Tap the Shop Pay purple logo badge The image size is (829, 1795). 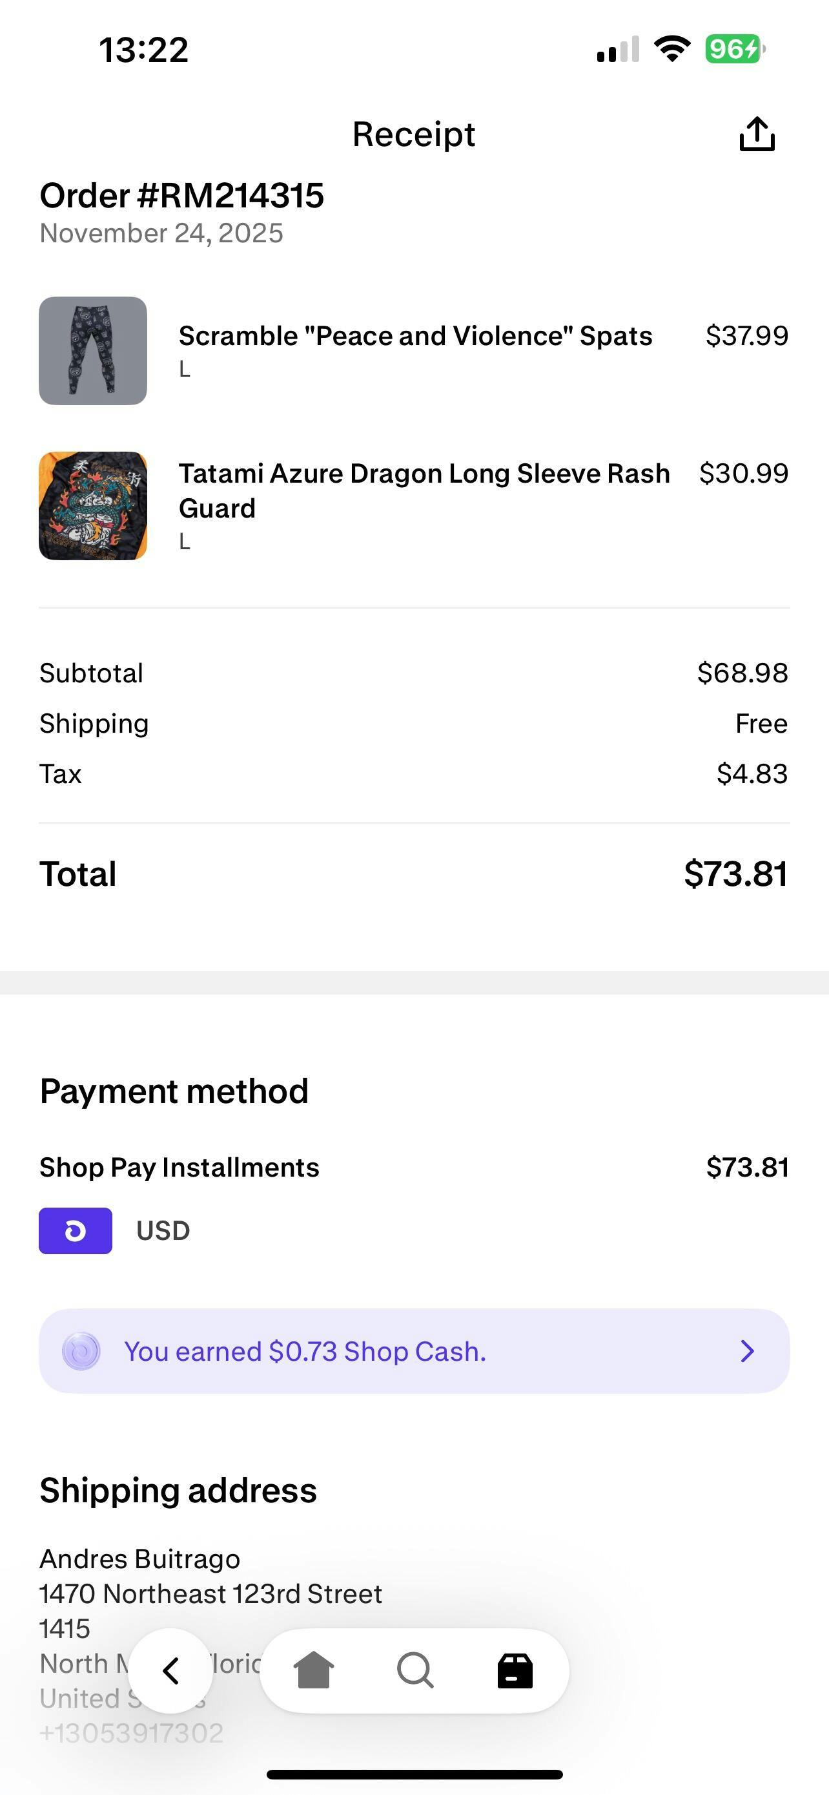[75, 1230]
